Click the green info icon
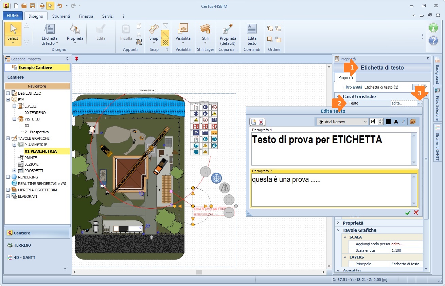 (x=433, y=28)
